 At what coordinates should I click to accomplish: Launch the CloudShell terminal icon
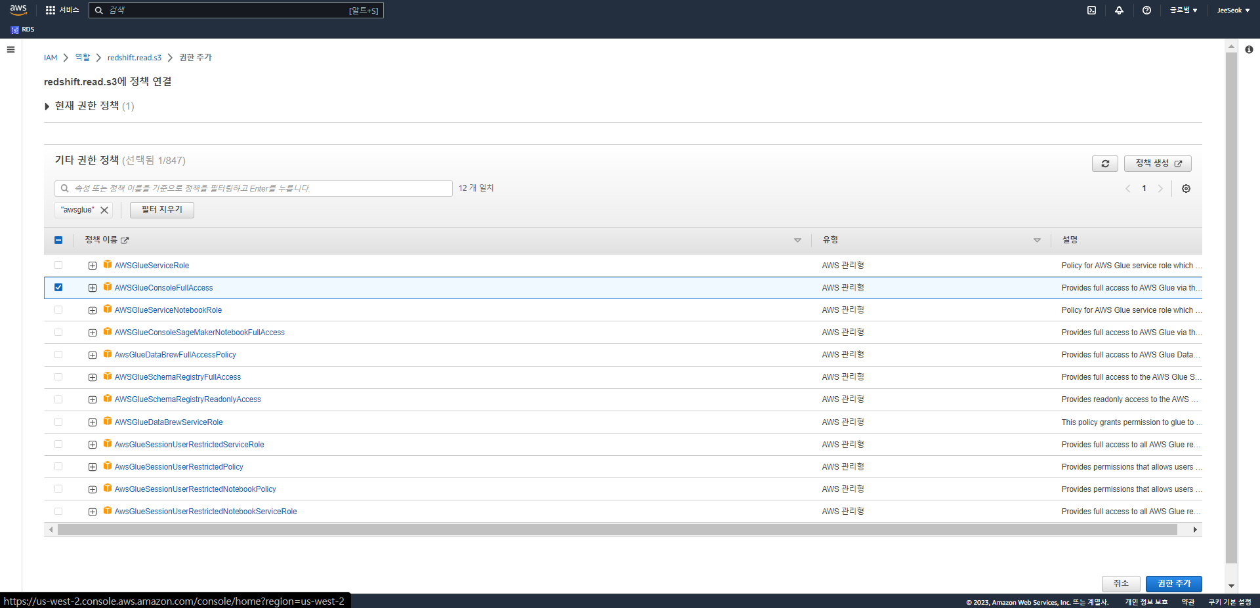tap(1091, 10)
